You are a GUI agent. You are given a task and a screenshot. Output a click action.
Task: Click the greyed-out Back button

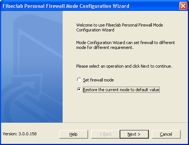pyautogui.click(x=105, y=134)
